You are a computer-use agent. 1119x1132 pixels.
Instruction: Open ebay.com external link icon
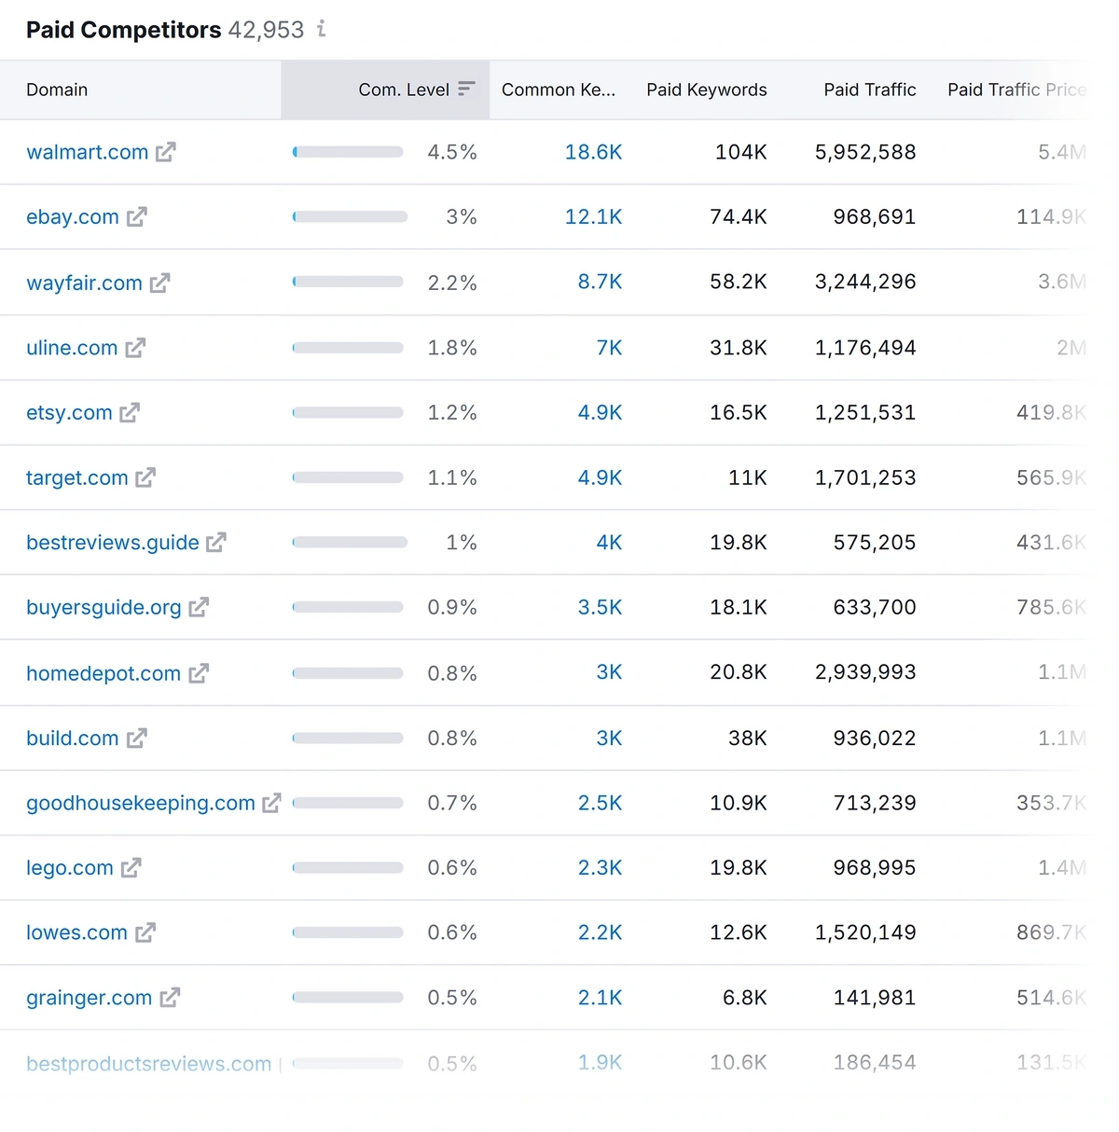[x=137, y=217]
